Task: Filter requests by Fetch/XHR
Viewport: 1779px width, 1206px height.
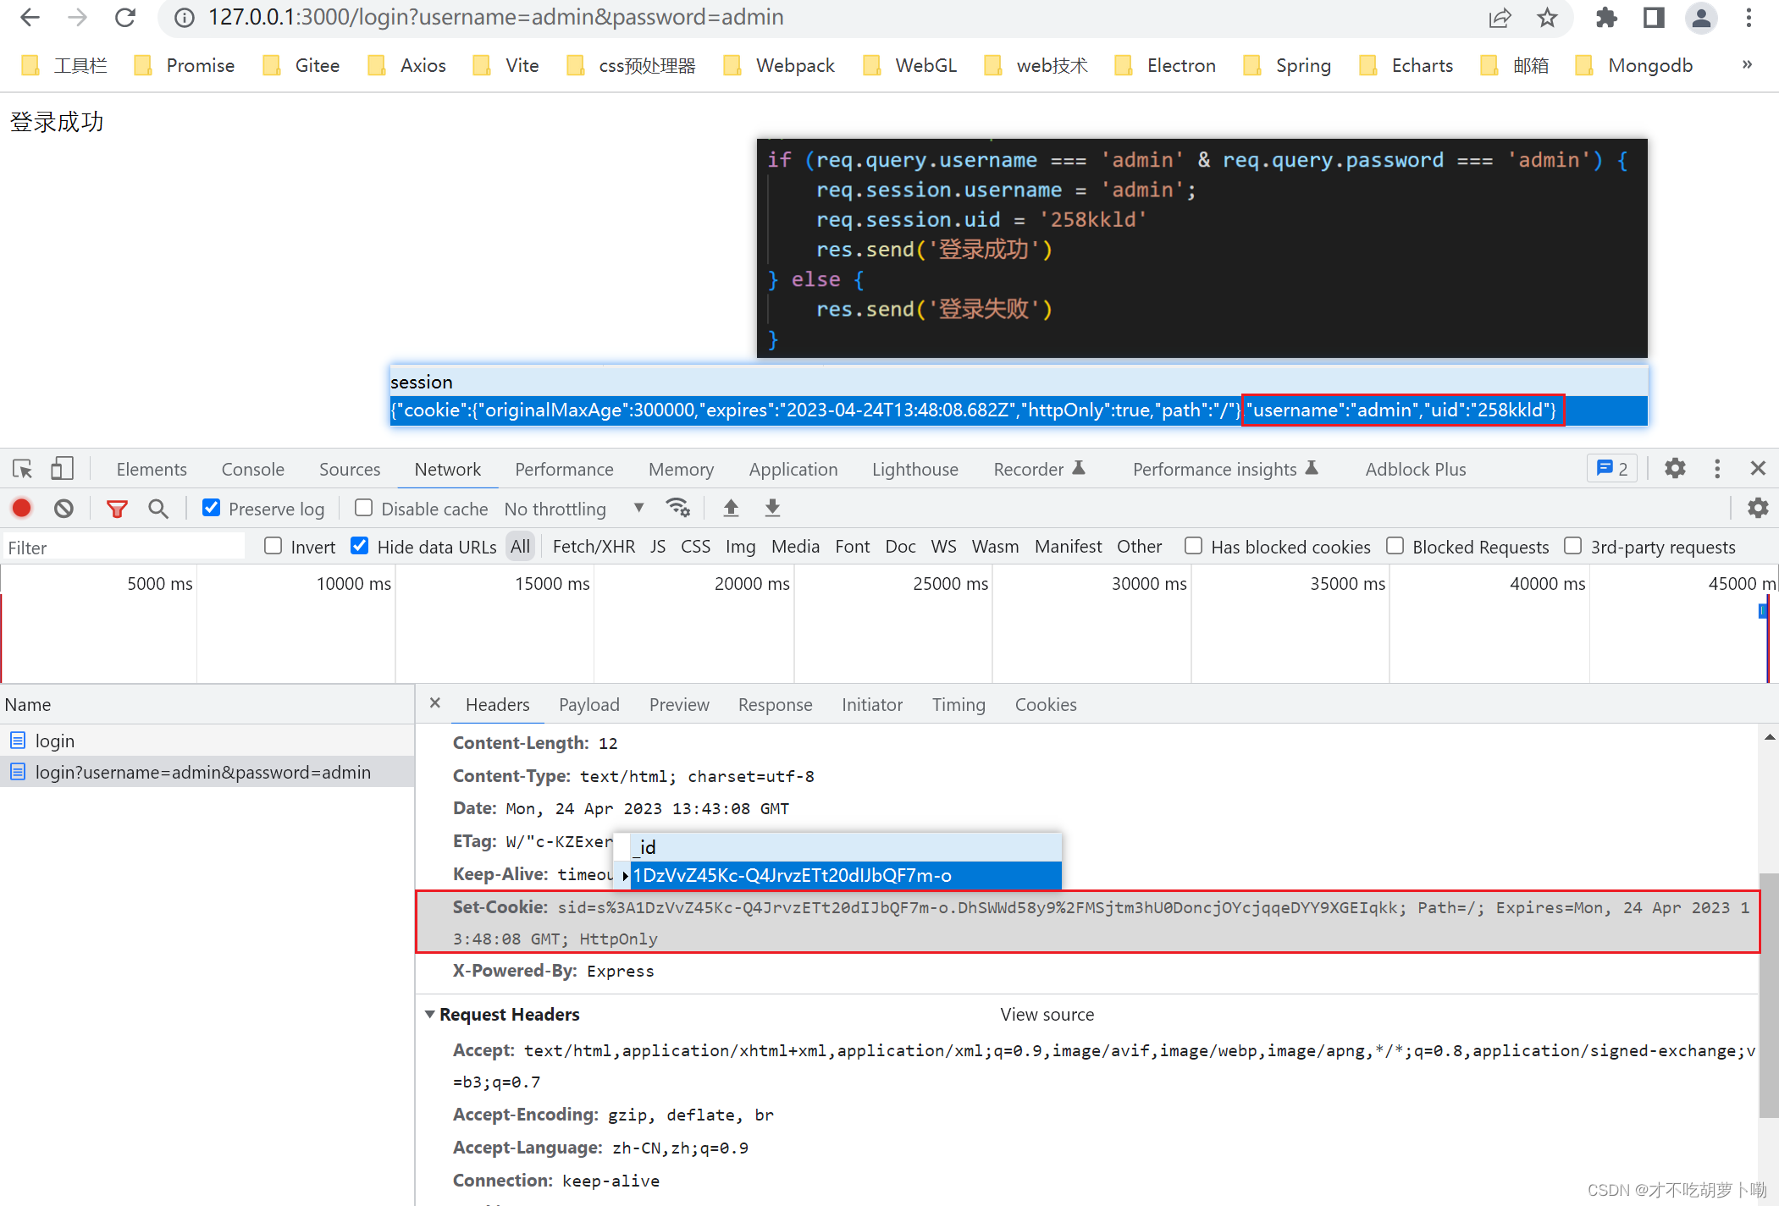Action: (x=594, y=547)
